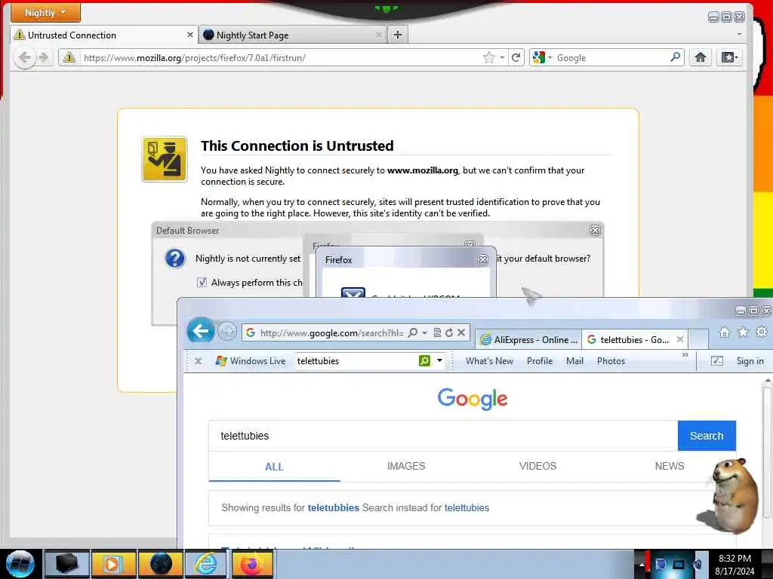
Task: Open a new tab in Nightly
Action: [398, 35]
